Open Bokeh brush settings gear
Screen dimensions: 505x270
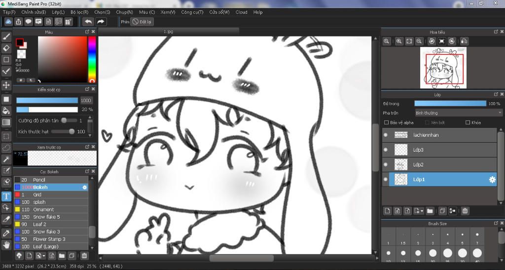coord(85,187)
